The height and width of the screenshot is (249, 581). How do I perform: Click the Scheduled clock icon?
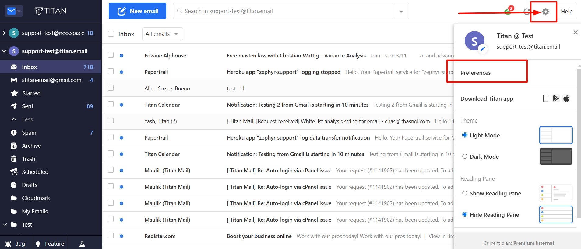point(14,172)
